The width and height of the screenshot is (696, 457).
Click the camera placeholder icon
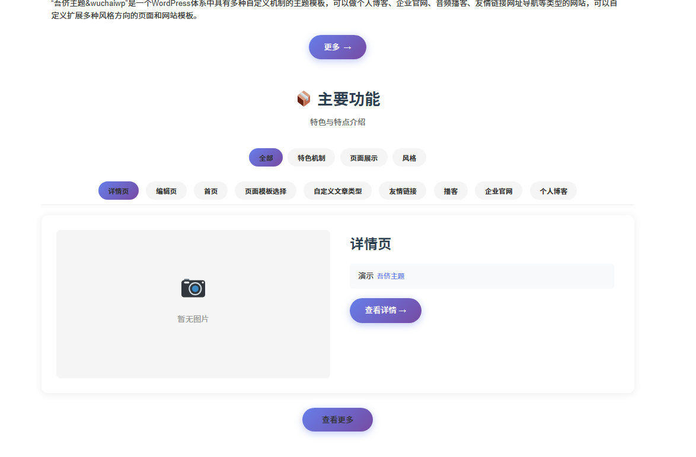[x=193, y=288]
